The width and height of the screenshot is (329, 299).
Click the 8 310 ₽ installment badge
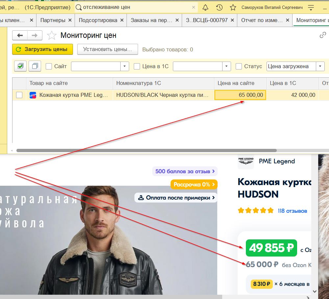point(262,284)
